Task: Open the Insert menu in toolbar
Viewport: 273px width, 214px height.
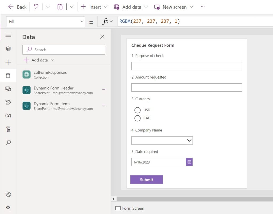Action: tap(94, 7)
